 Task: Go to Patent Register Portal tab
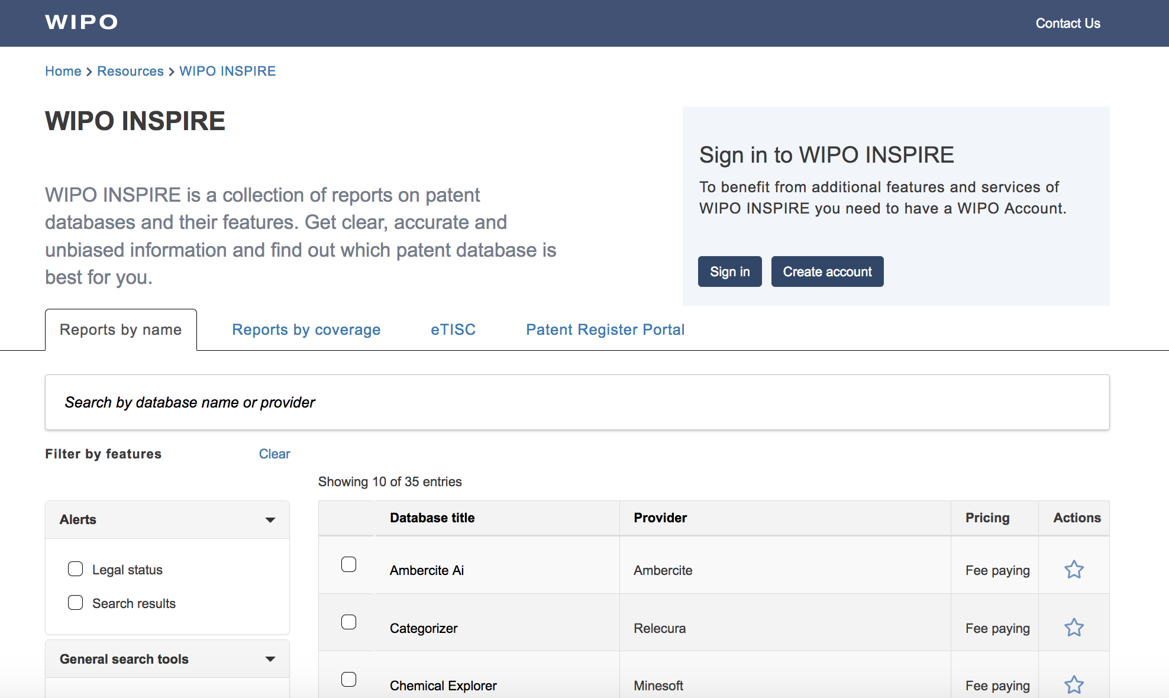pos(605,329)
